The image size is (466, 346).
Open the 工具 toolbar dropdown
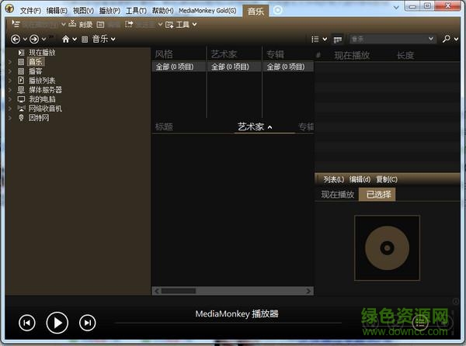click(x=182, y=25)
